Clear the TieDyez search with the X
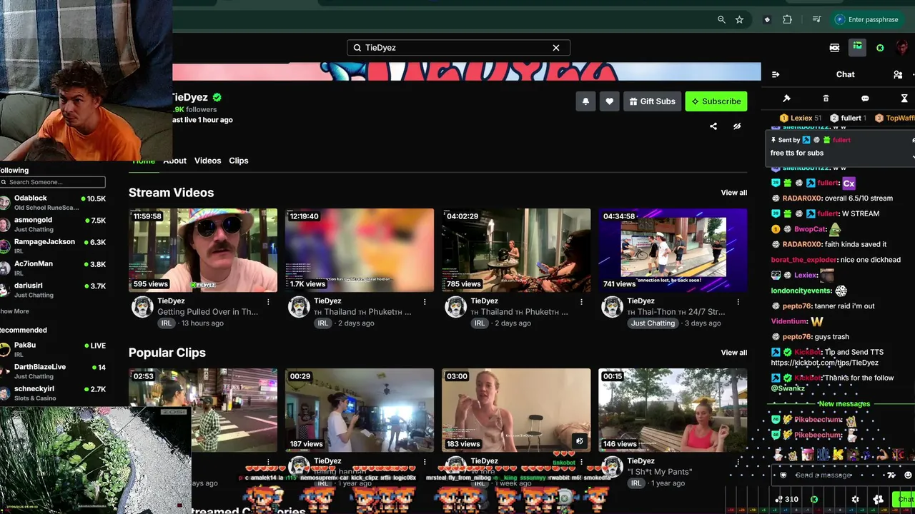This screenshot has width=915, height=514. click(556, 48)
